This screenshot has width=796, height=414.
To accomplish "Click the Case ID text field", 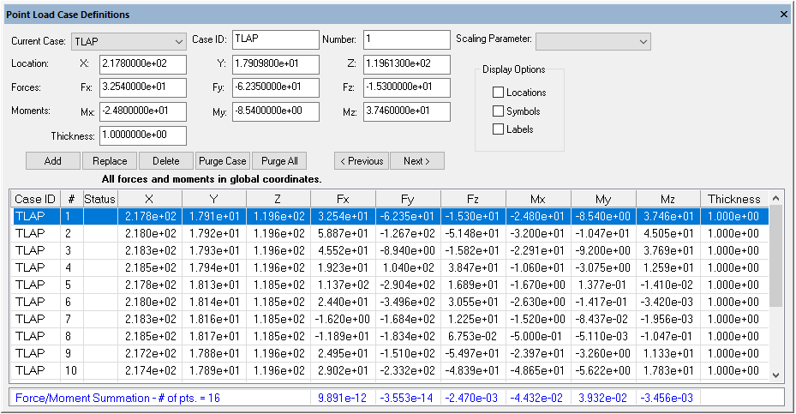I will [274, 40].
